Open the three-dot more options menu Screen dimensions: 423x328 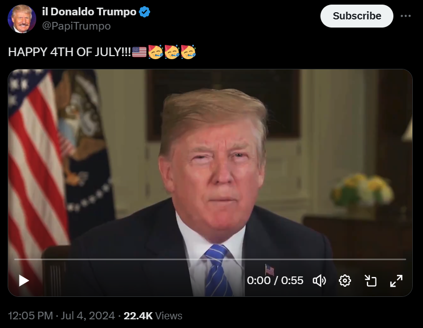(406, 16)
